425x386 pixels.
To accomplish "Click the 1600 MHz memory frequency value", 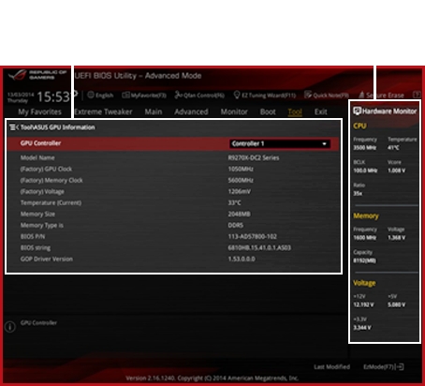I will click(365, 238).
